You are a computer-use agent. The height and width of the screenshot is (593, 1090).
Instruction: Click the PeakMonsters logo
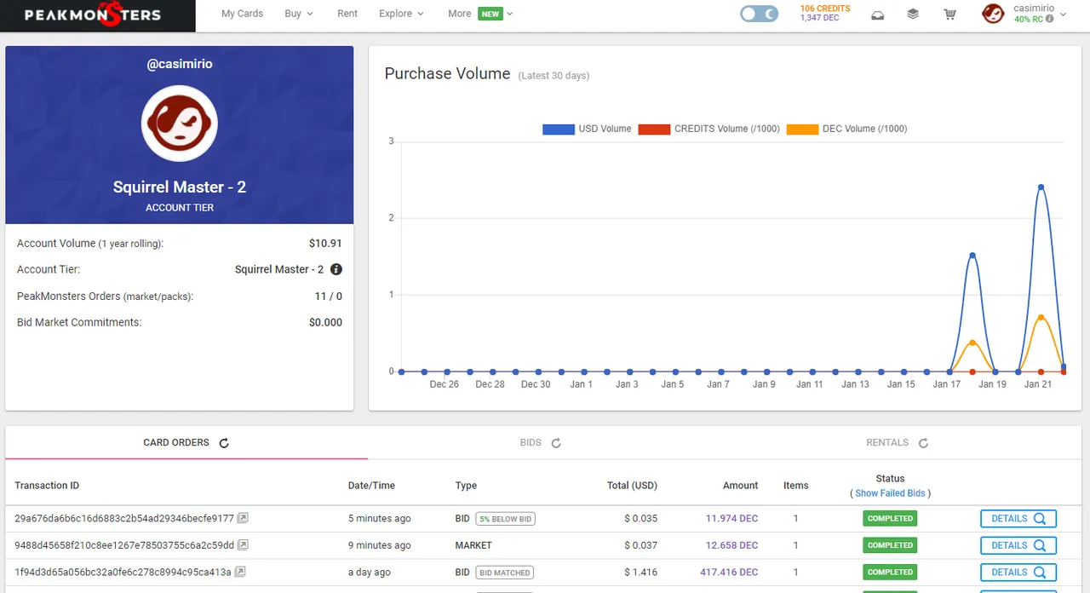(92, 14)
